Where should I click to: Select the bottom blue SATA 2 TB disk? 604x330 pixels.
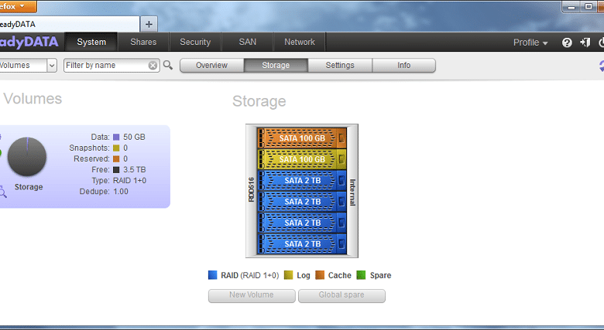pos(302,244)
